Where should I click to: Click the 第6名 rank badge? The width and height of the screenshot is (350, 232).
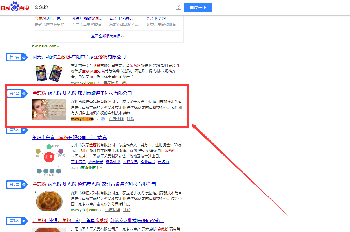point(15,184)
